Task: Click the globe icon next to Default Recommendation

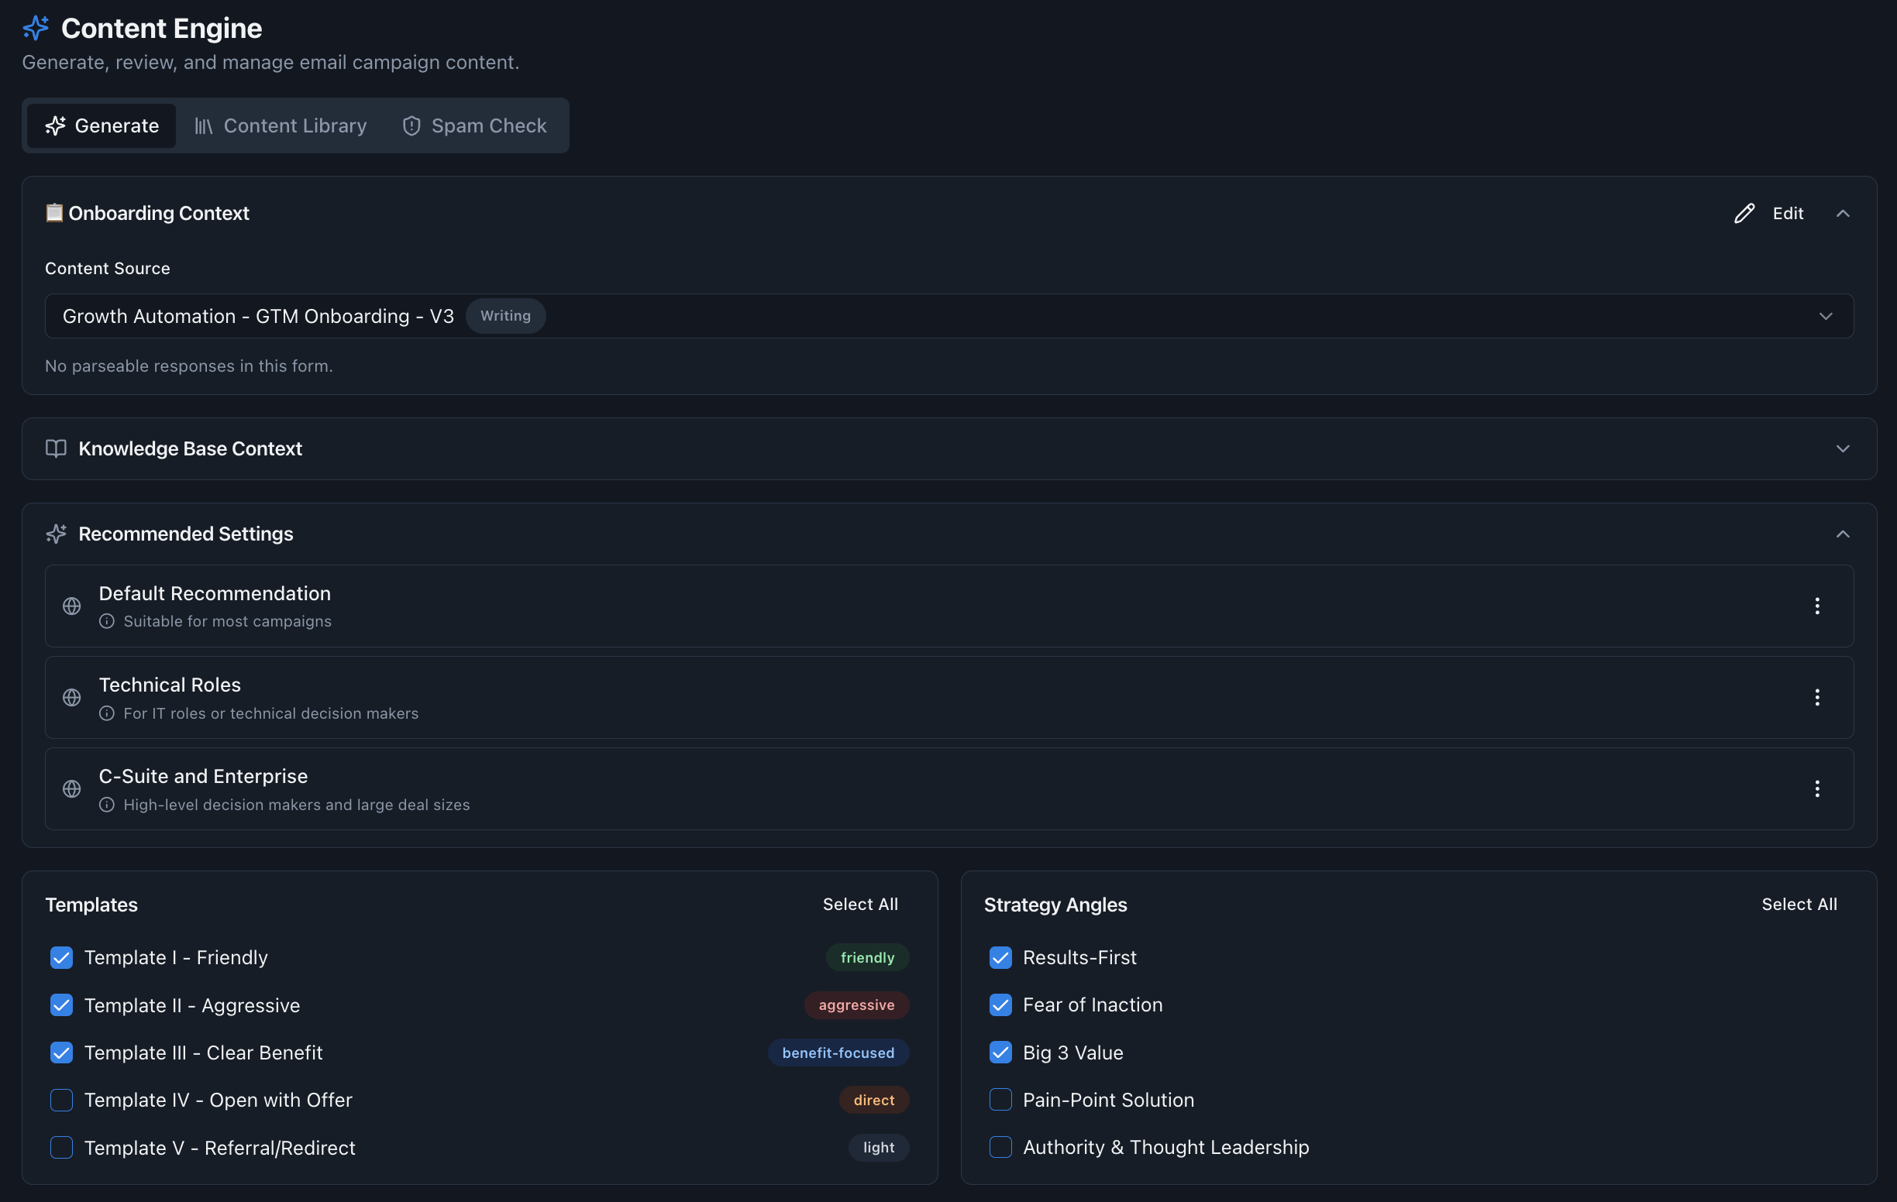Action: [72, 606]
